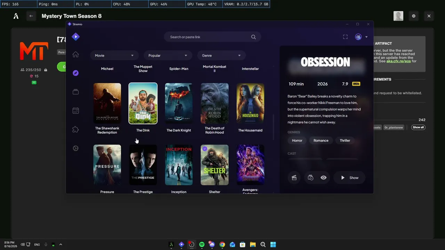Open Discord from the taskbar
This screenshot has width=445, height=250.
212,244
